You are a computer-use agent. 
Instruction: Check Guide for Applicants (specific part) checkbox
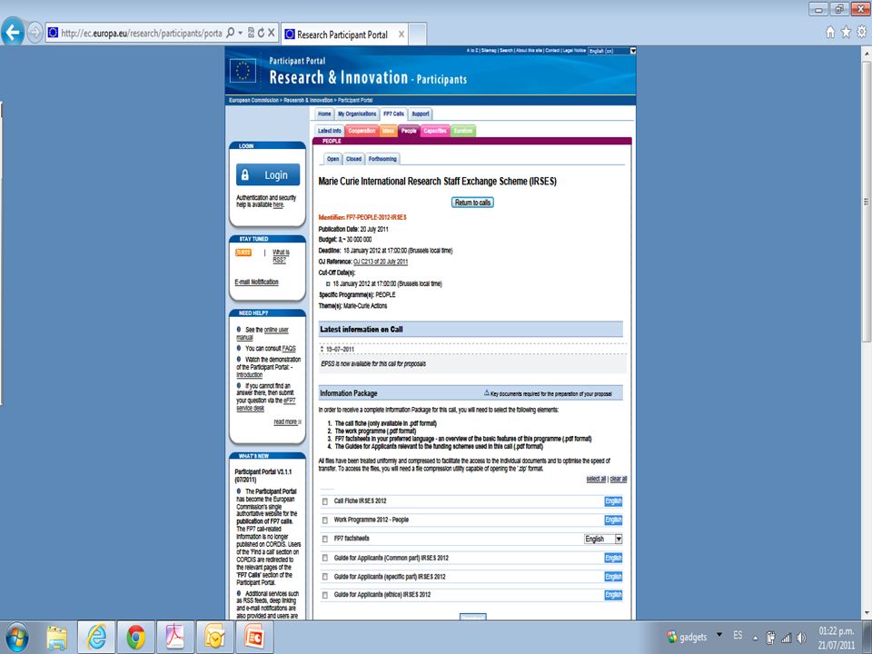325,577
